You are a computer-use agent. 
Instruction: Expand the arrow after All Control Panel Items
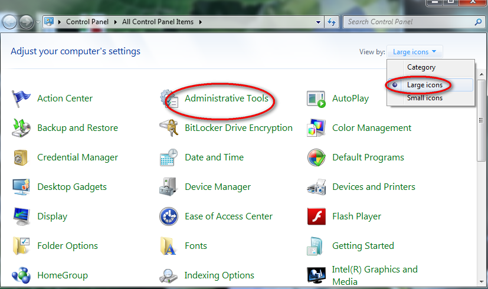click(x=201, y=22)
